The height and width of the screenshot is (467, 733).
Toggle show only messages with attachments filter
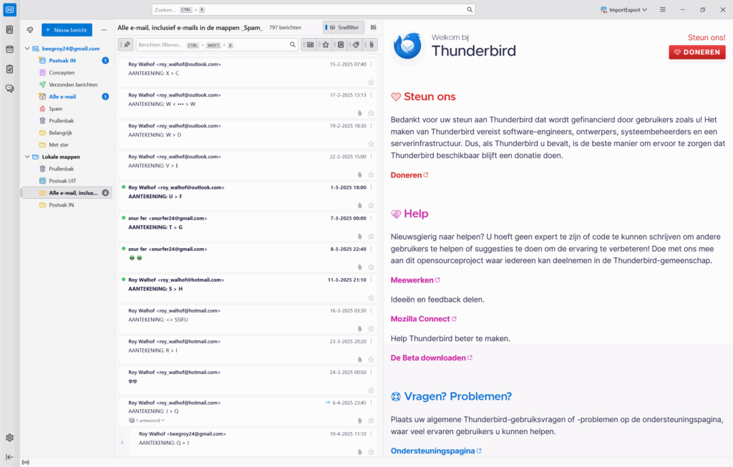click(372, 45)
